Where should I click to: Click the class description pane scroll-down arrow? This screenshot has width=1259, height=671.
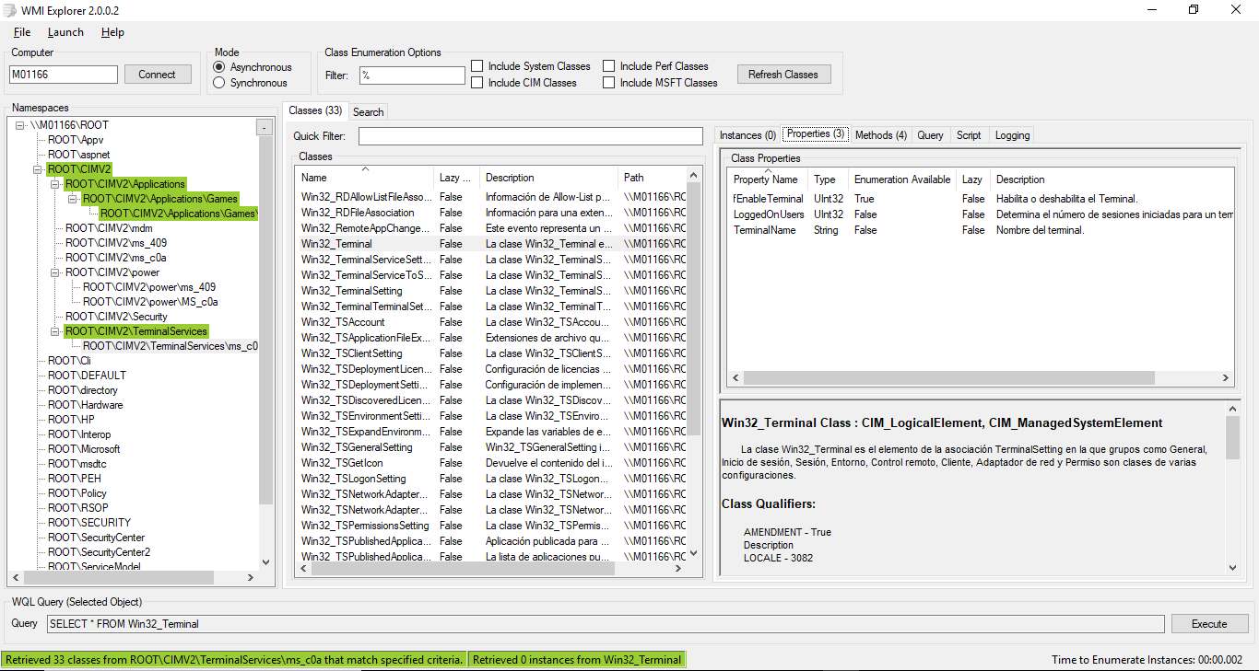(1232, 569)
